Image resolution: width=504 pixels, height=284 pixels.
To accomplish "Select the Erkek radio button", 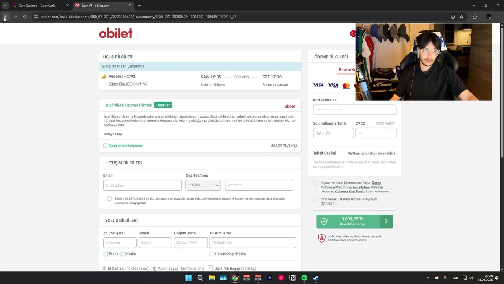I will 106,254.
